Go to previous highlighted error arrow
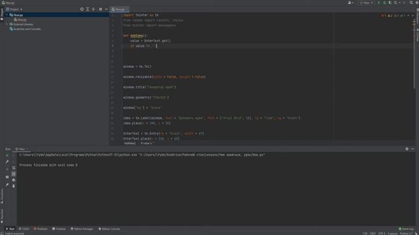 (408, 16)
